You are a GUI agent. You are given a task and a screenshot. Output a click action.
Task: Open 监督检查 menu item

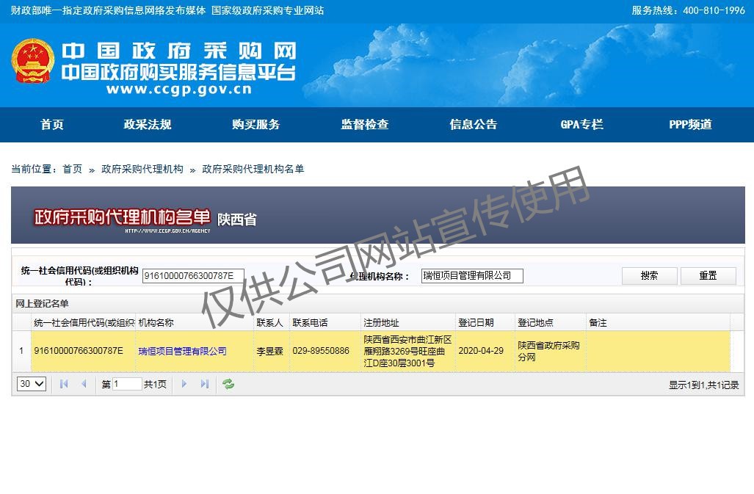[x=365, y=125]
